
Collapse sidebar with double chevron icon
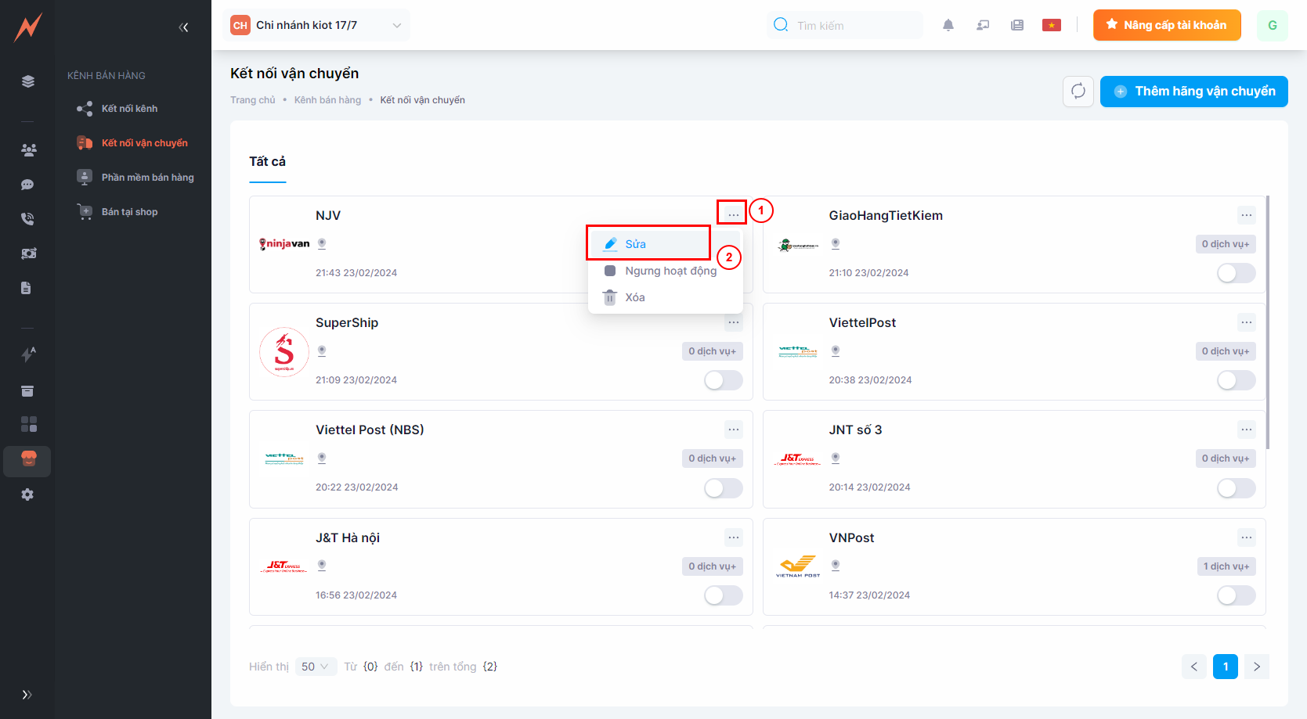point(183,27)
